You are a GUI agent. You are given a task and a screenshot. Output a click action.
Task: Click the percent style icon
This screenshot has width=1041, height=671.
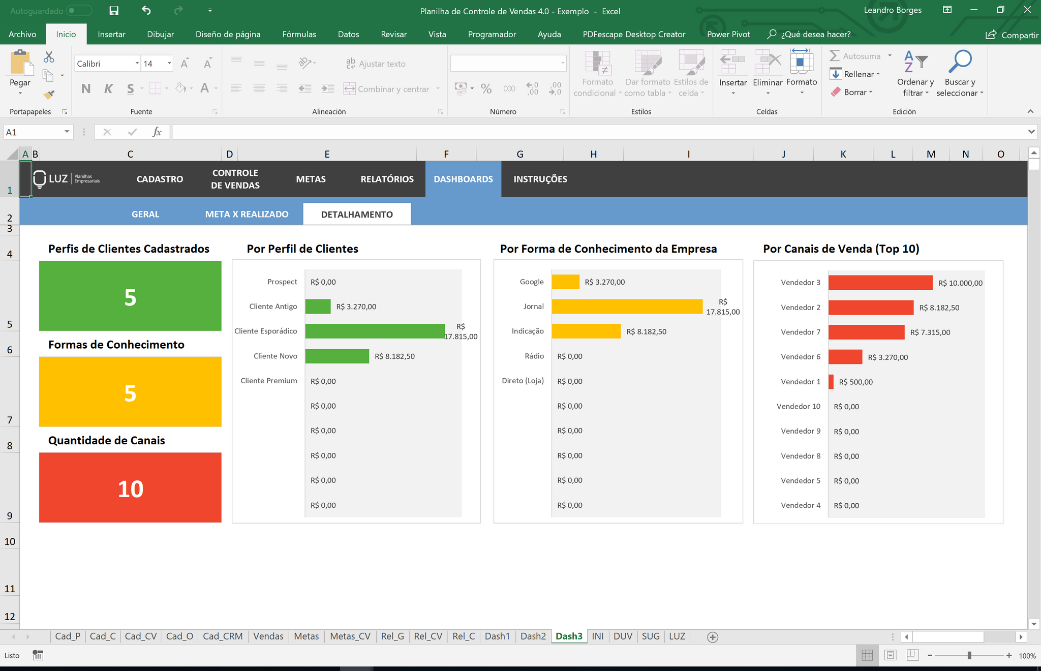(486, 89)
